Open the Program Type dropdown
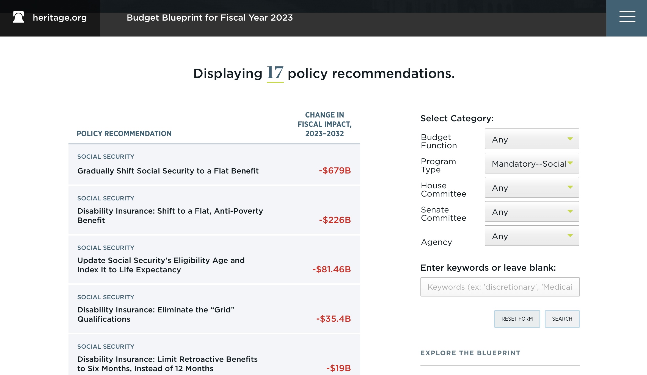The width and height of the screenshot is (647, 375). [532, 163]
